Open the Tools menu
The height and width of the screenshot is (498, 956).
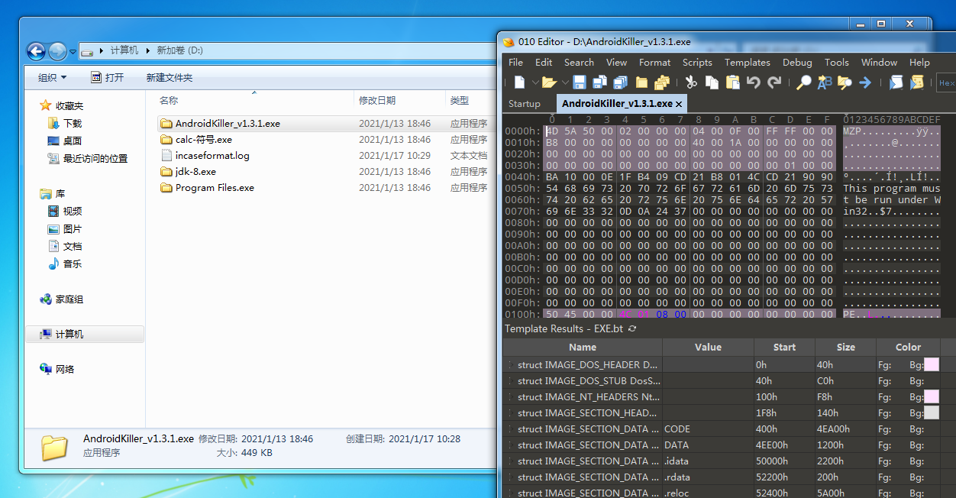[836, 63]
